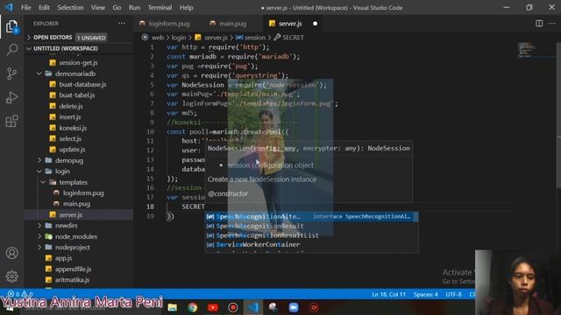Open select.js file

click(70, 139)
